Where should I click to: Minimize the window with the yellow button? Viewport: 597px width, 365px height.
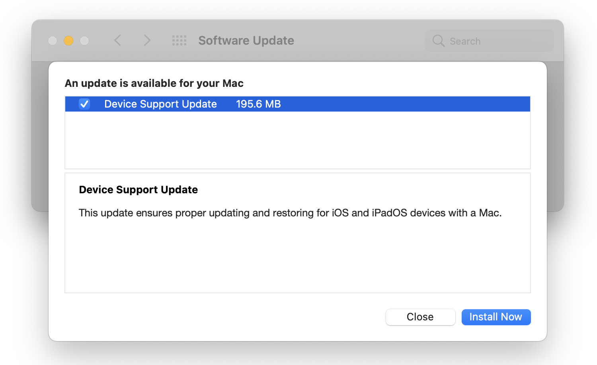pos(68,41)
